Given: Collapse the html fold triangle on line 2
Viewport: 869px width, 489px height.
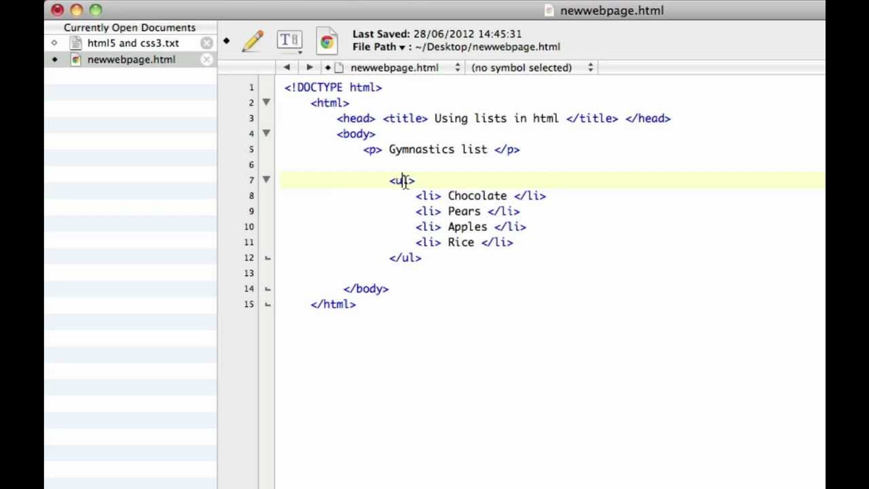Looking at the screenshot, I should [266, 103].
